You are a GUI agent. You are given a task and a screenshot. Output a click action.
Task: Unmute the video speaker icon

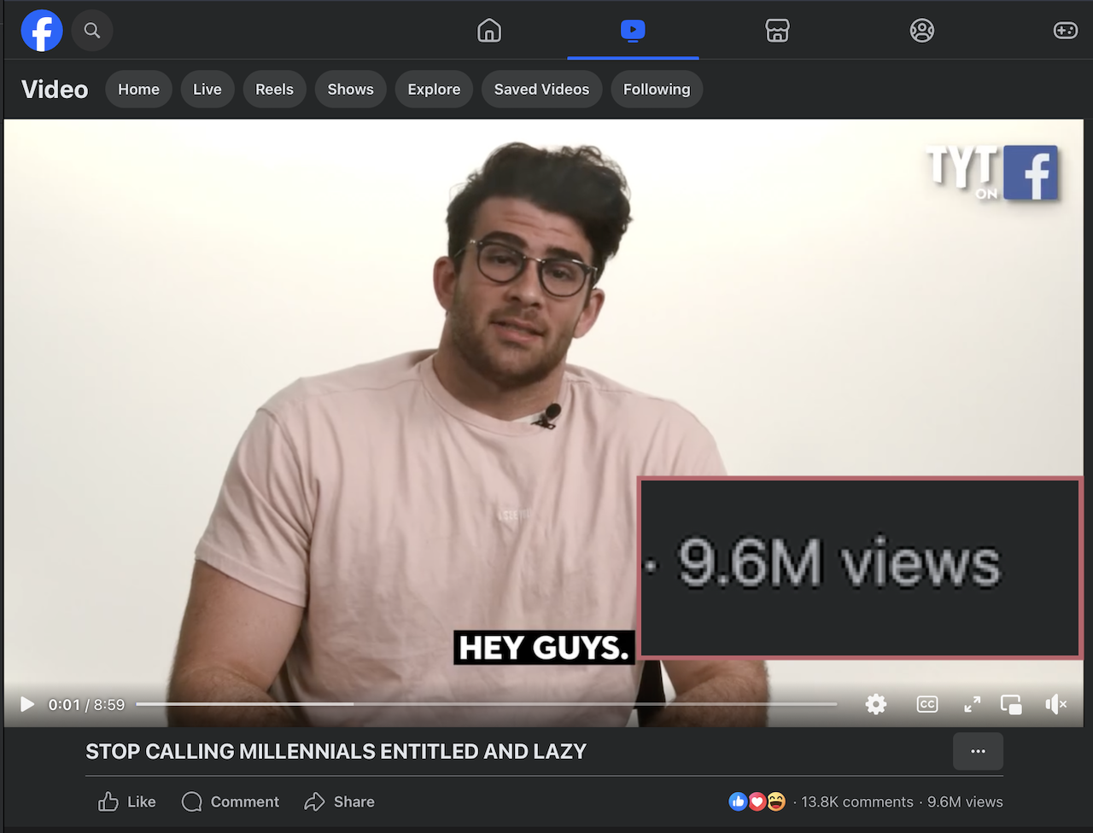[1056, 704]
